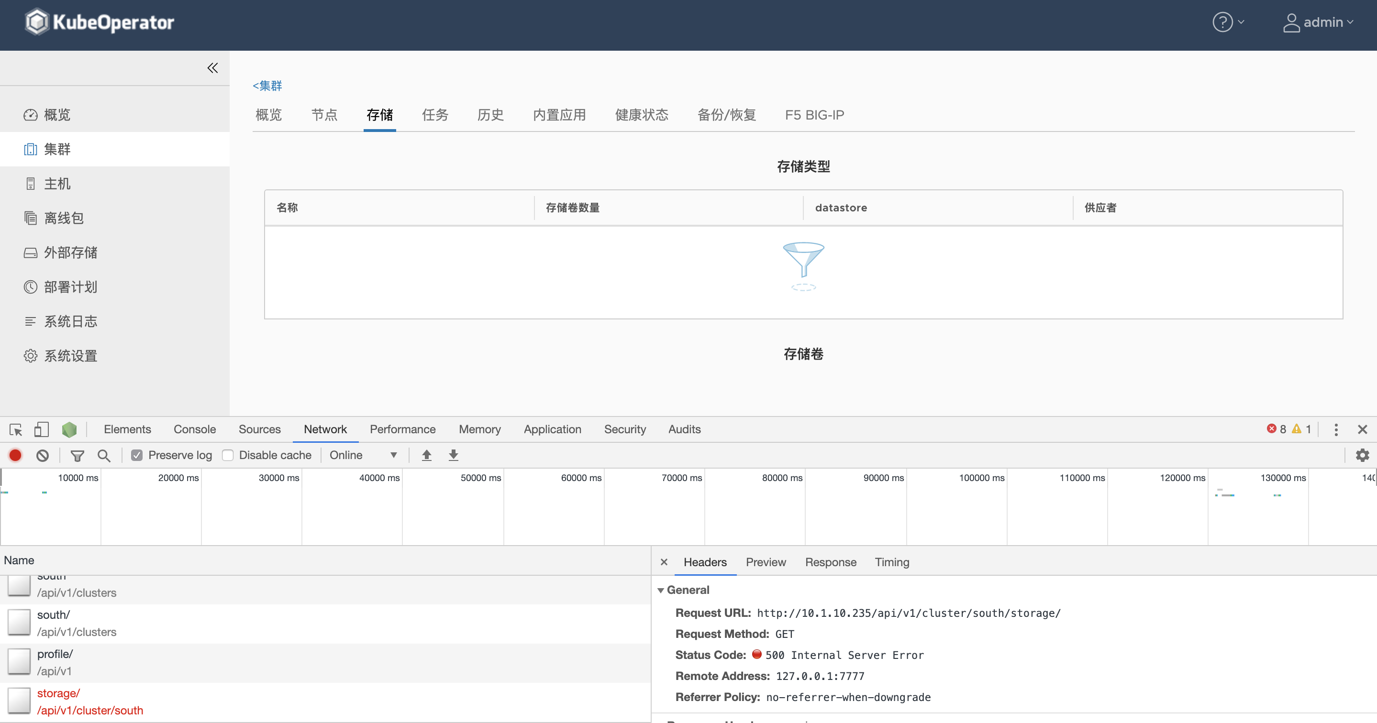
Task: Go back via the <集群 link
Action: [x=267, y=86]
